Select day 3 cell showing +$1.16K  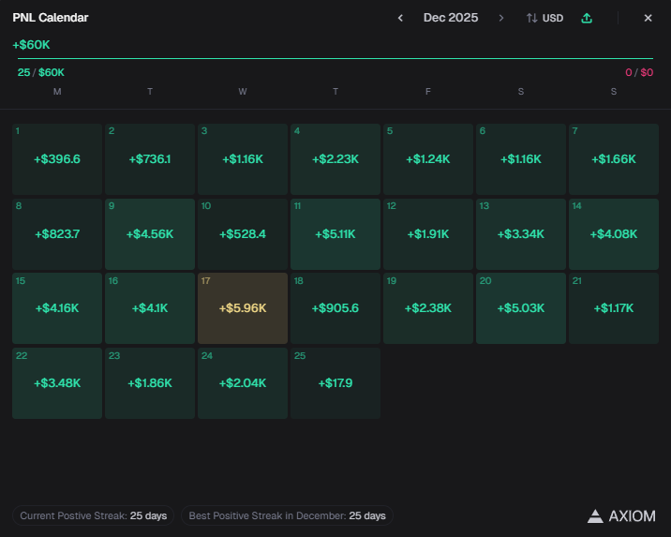[x=243, y=159]
